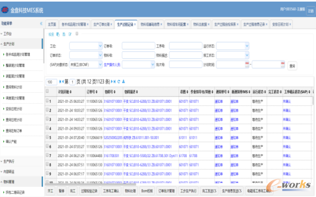The height and width of the screenshot is (197, 316).
Task: Click the 开工 start button
Action: pyautogui.click(x=50, y=191)
